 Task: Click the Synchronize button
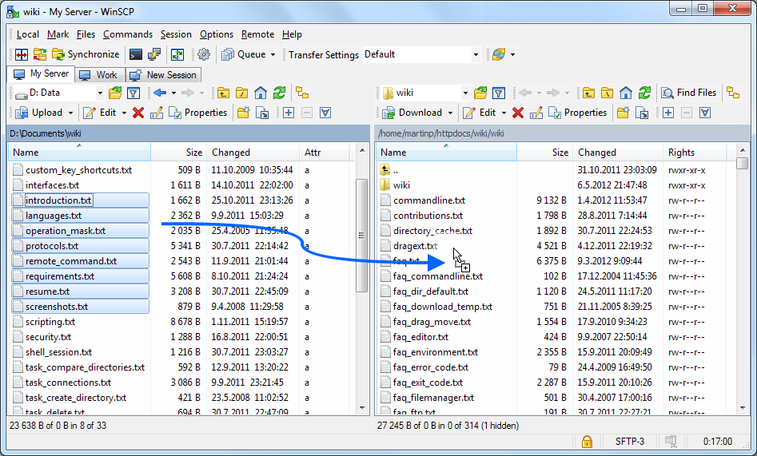click(86, 54)
